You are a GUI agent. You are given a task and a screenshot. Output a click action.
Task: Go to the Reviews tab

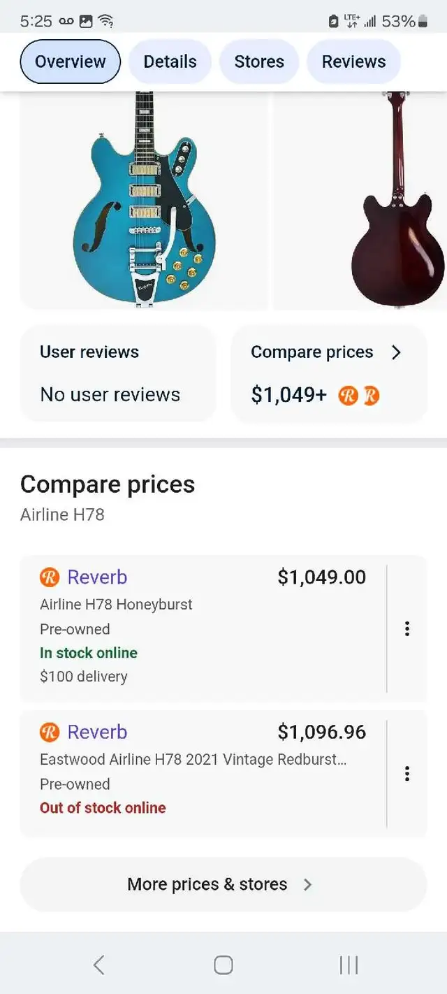point(353,62)
